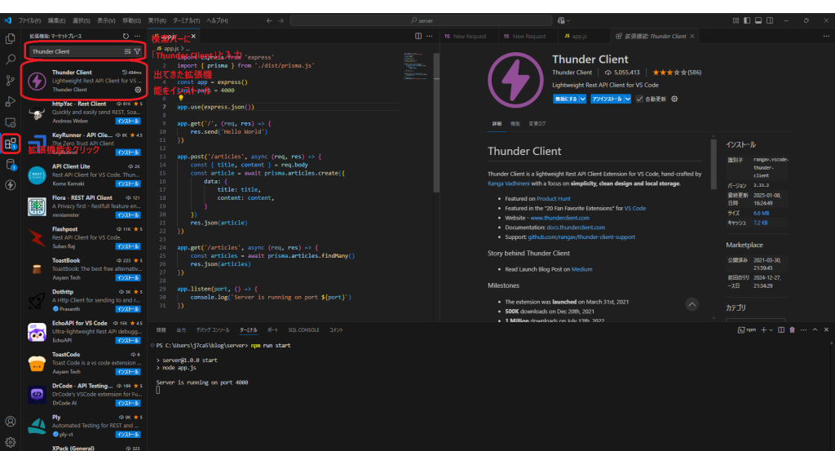Click the filter extensions funnel icon

coord(137,51)
